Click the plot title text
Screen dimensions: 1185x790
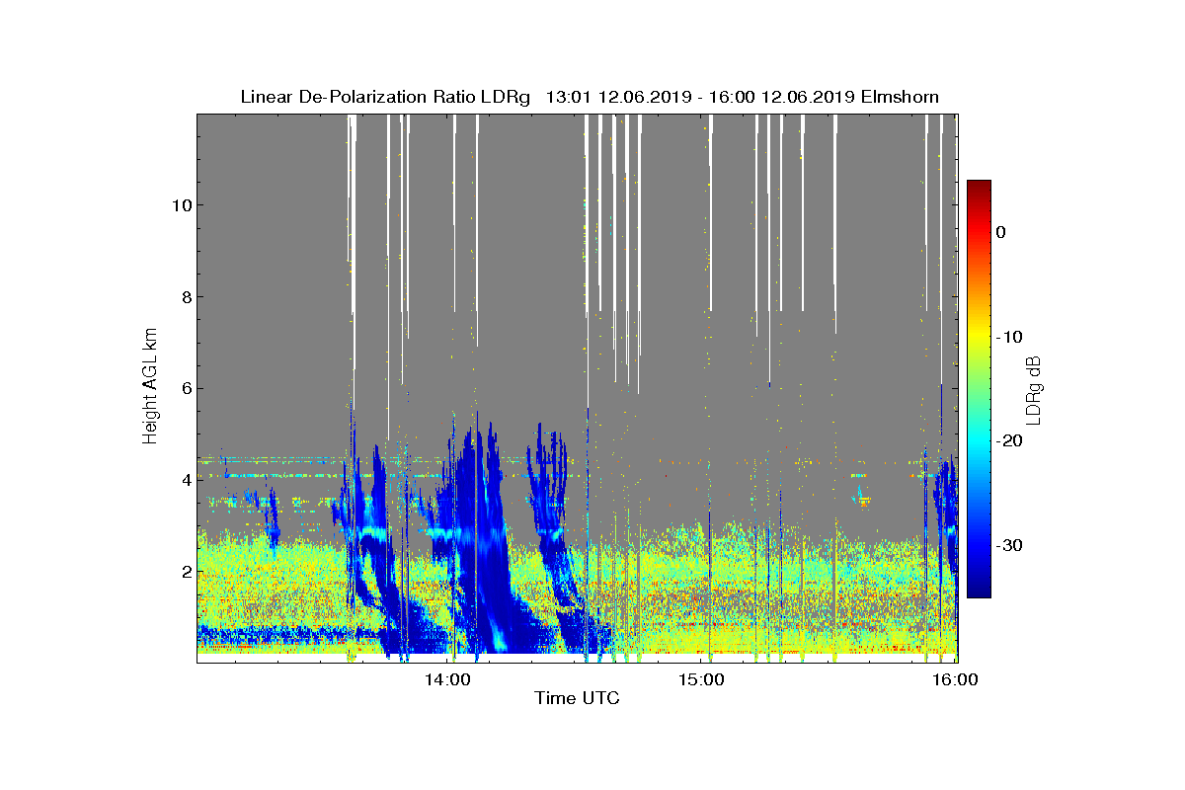pyautogui.click(x=590, y=97)
